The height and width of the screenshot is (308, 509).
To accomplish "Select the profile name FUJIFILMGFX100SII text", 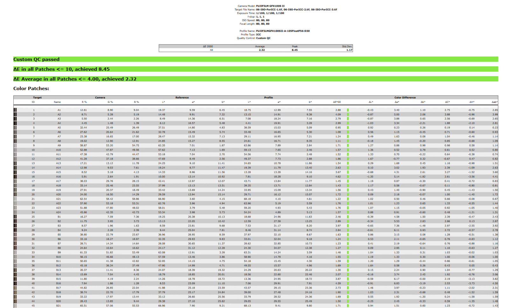I will click(282, 31).
